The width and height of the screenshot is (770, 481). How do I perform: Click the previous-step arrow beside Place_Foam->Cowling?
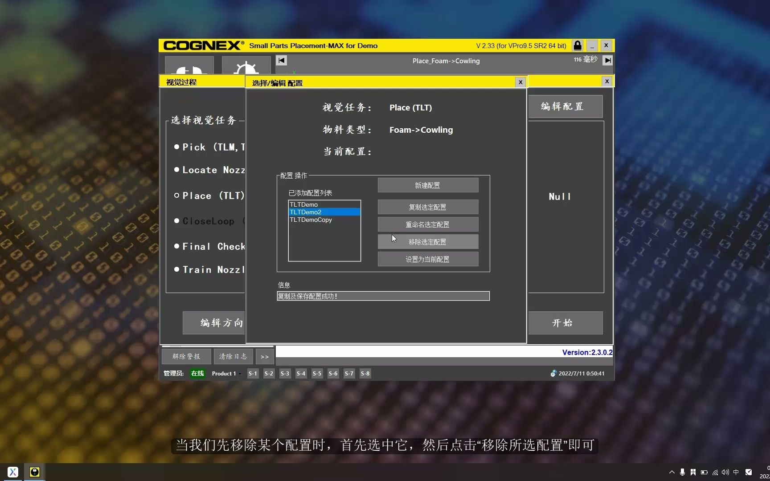281,60
